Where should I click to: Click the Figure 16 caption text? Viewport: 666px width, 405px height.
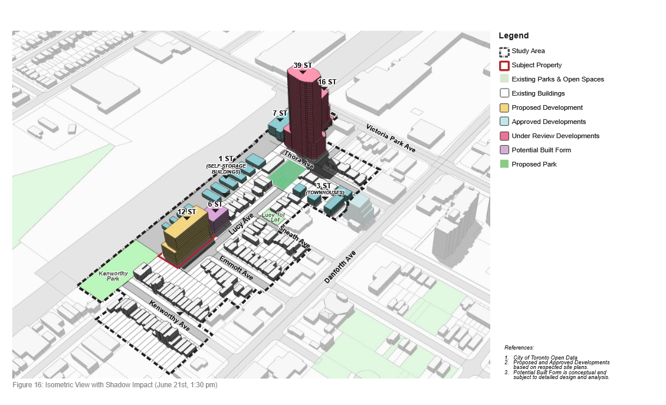point(114,386)
